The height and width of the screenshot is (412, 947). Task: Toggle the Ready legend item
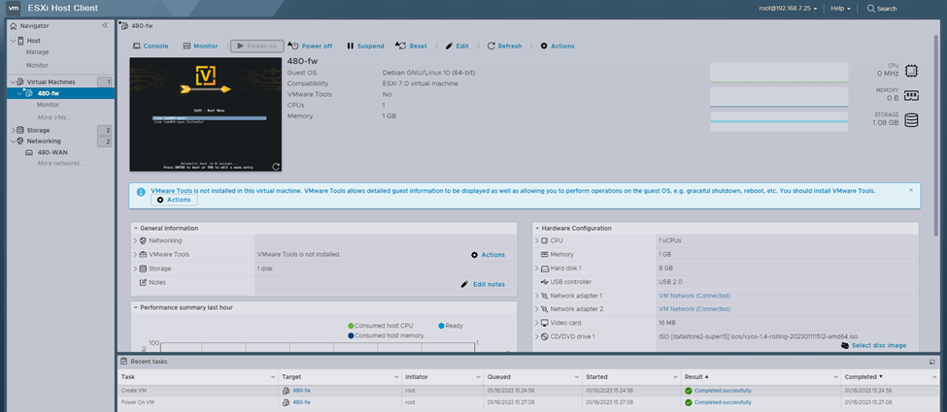(451, 326)
